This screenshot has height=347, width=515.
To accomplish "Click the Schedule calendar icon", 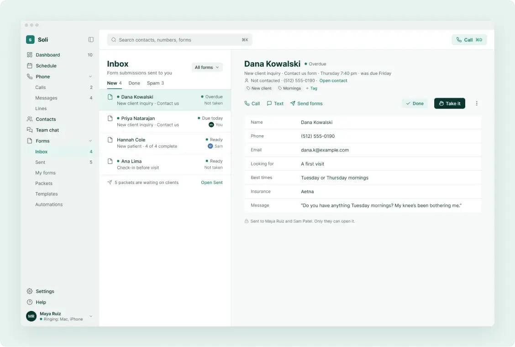I will pos(30,65).
